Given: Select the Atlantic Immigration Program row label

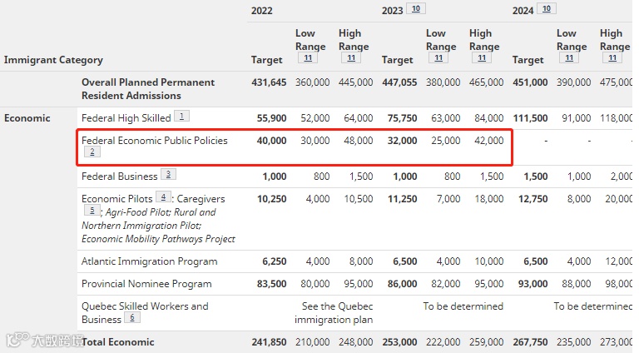Looking at the screenshot, I should click(x=149, y=261).
